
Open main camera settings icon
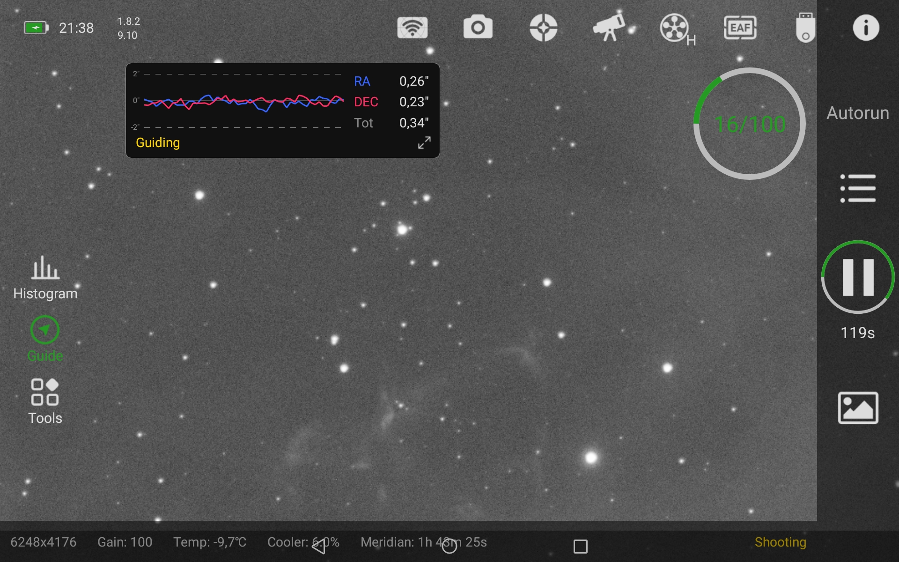coord(478,27)
